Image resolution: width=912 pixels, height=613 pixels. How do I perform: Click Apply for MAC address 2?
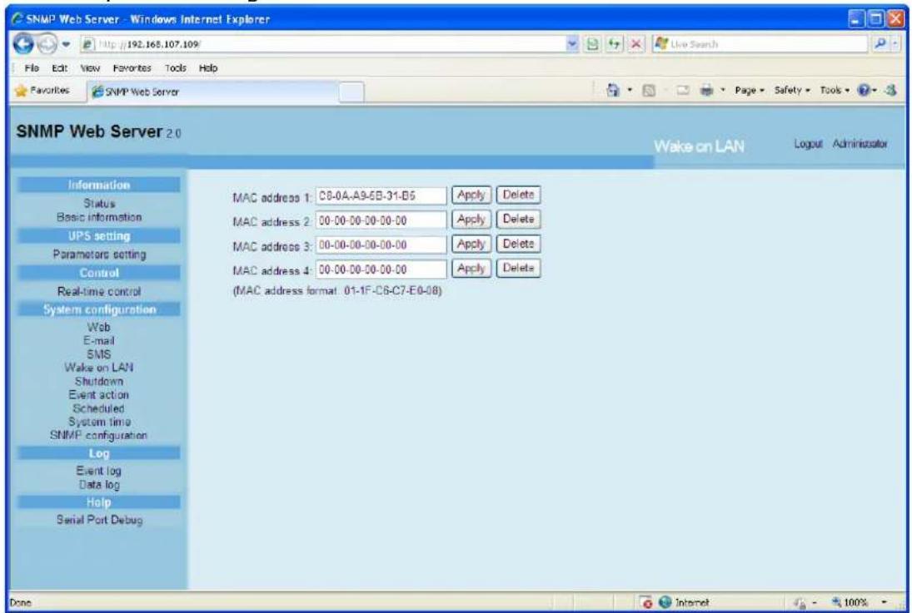[471, 220]
